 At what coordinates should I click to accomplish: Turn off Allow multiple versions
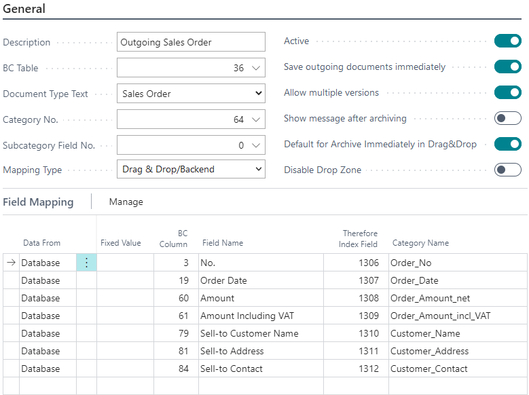coord(507,92)
